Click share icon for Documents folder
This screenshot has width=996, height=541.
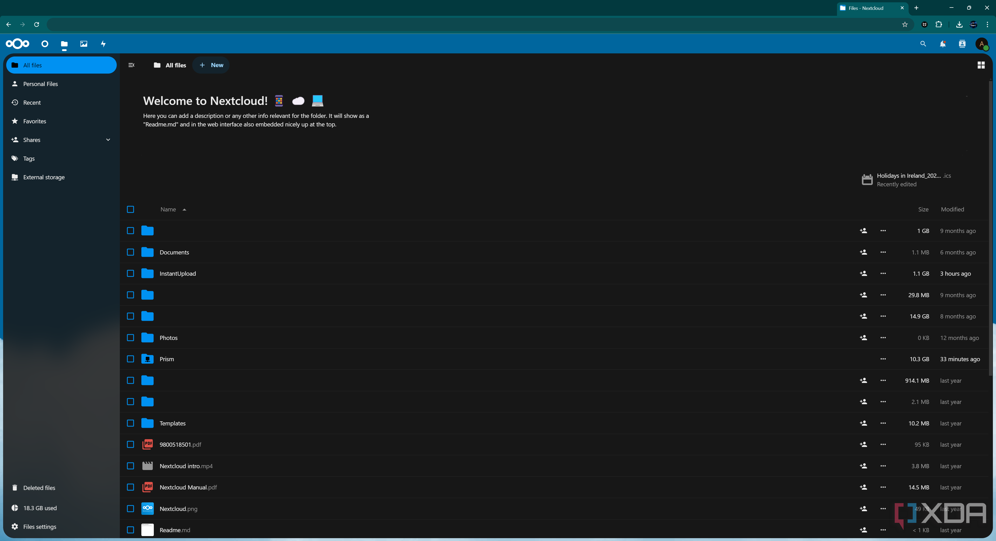[863, 252]
